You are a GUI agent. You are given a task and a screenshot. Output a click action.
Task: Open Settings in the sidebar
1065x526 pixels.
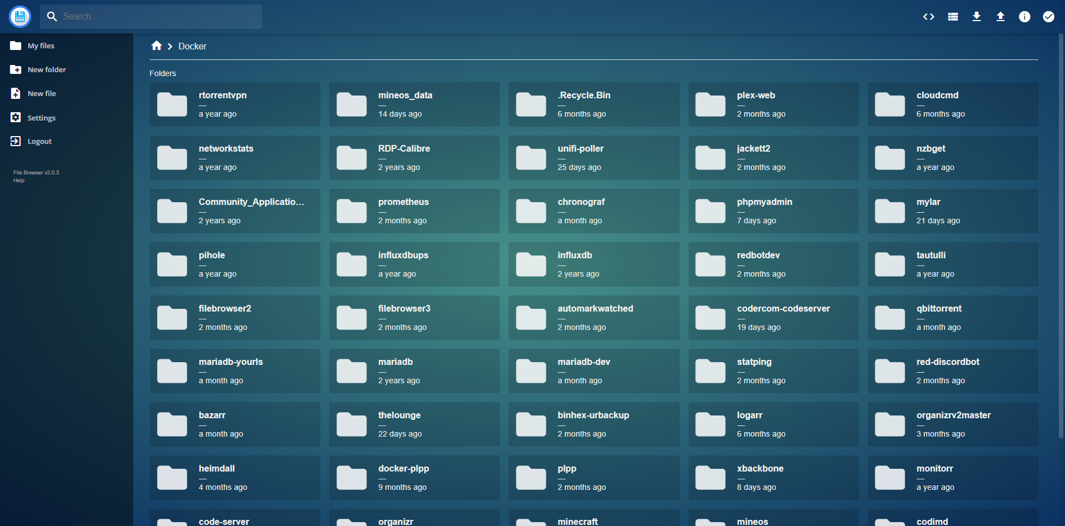[x=41, y=118]
